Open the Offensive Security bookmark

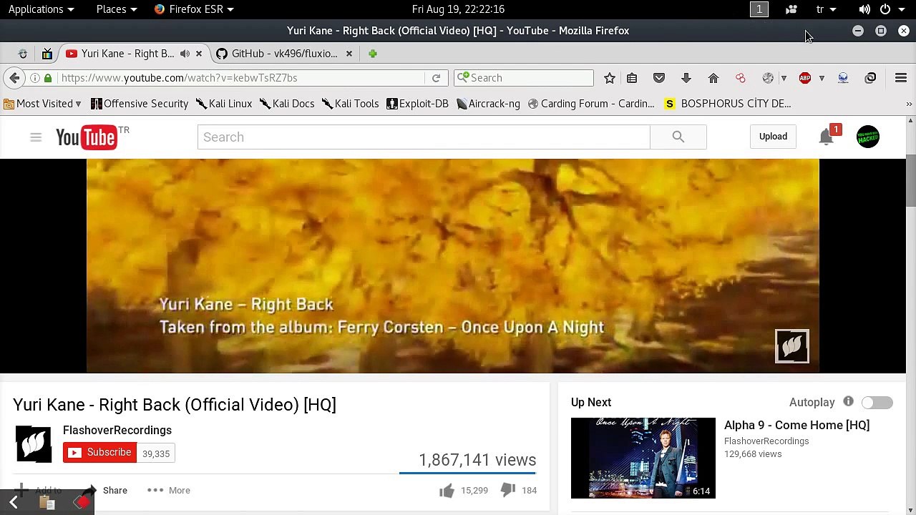(x=140, y=104)
